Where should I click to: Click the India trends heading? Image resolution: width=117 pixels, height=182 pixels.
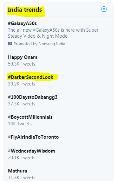(x=25, y=9)
